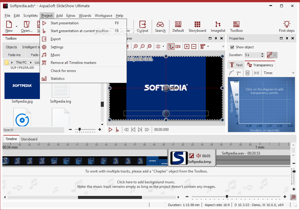
Task: Jump to previous item in preview
Action: [x=133, y=130]
